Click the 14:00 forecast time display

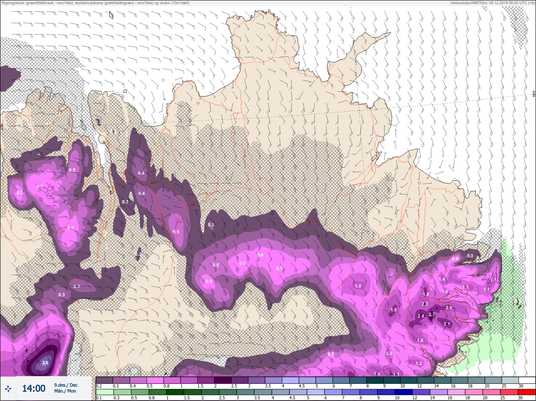click(x=33, y=388)
